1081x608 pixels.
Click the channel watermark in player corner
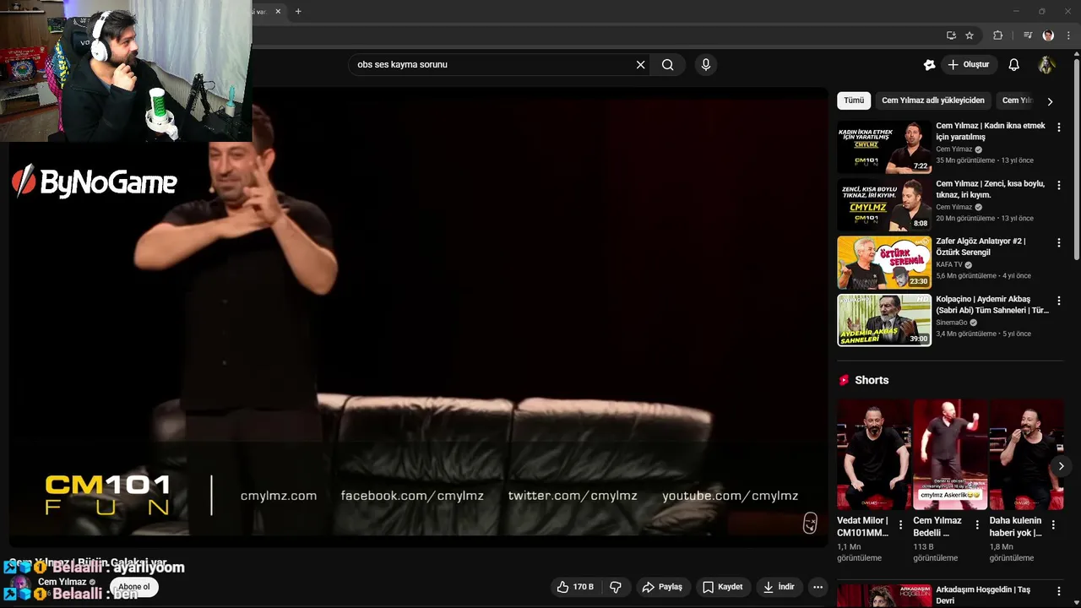809,524
